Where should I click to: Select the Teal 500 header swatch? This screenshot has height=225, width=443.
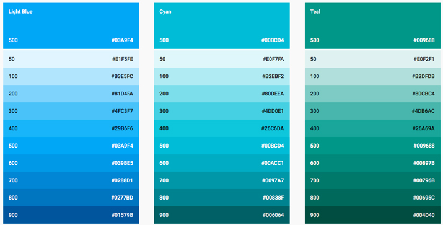(372, 25)
